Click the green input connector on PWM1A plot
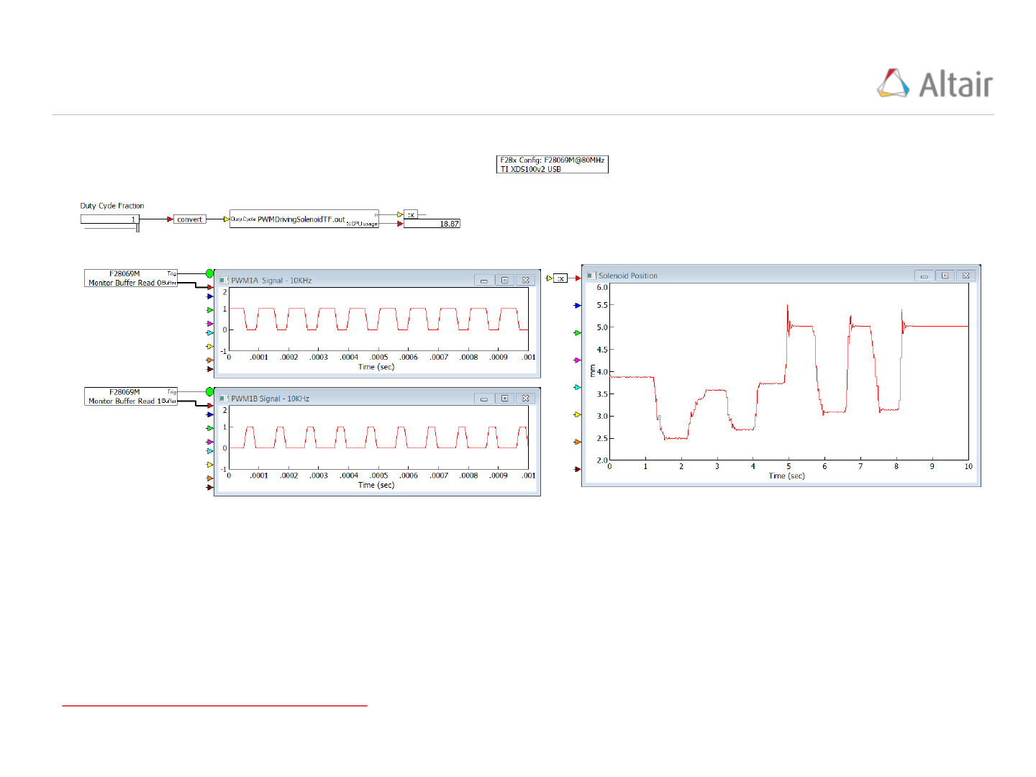Image resolution: width=1036 pixels, height=777 pixels. tap(210, 310)
